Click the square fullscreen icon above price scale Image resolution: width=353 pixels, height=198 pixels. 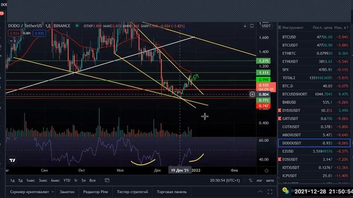[252, 26]
